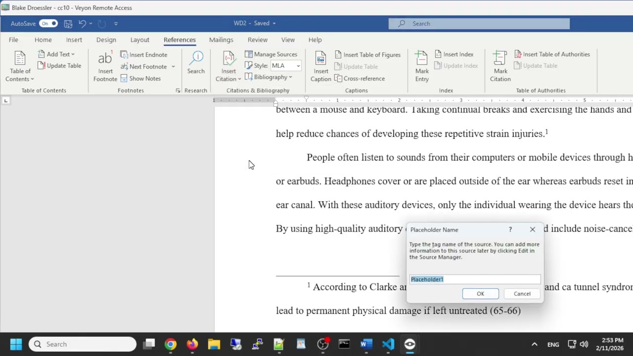The image size is (633, 356).
Task: Open Google Chrome from the taskbar
Action: click(x=171, y=344)
